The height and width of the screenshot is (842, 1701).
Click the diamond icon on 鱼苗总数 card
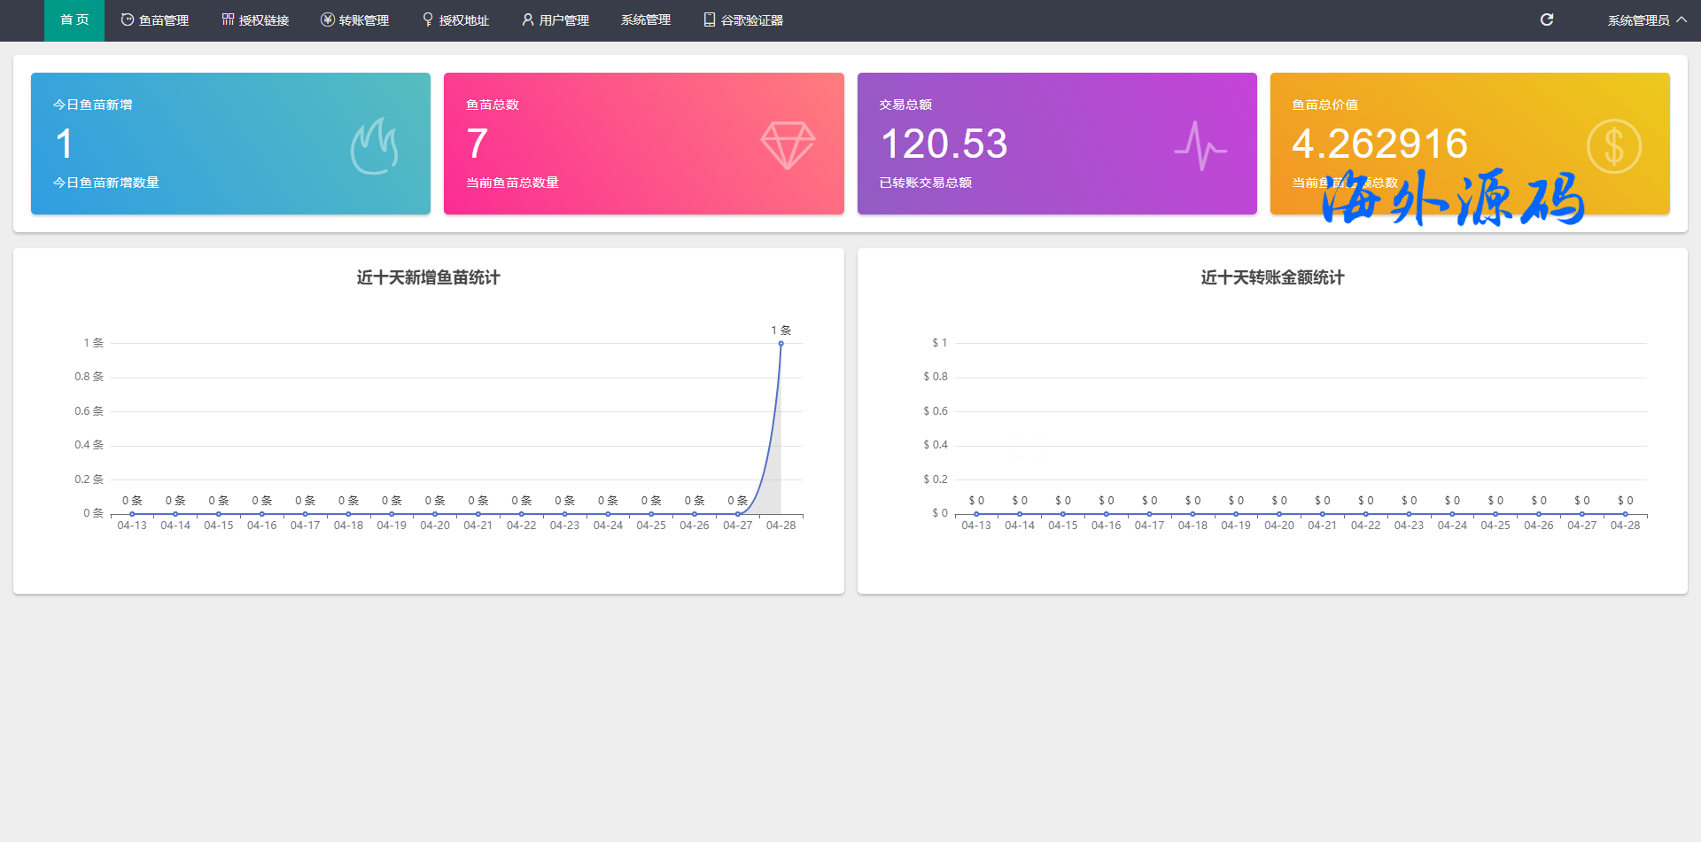788,145
